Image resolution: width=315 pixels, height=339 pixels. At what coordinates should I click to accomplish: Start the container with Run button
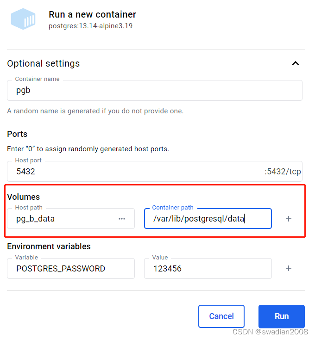coord(281,316)
